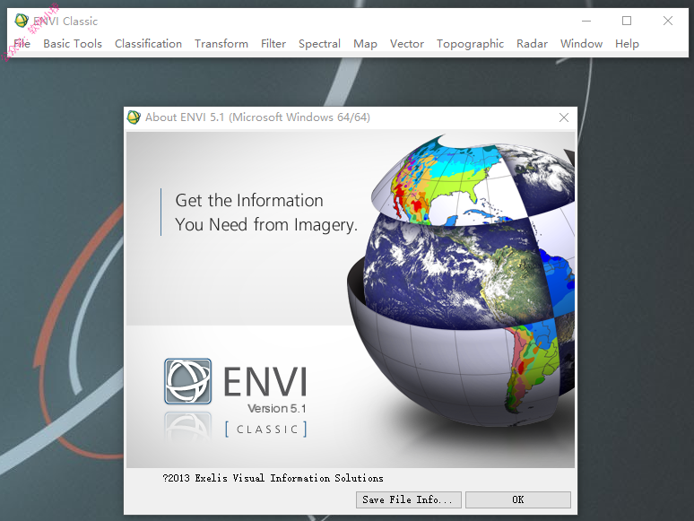
Task: Open the Spectral menu
Action: tap(319, 43)
